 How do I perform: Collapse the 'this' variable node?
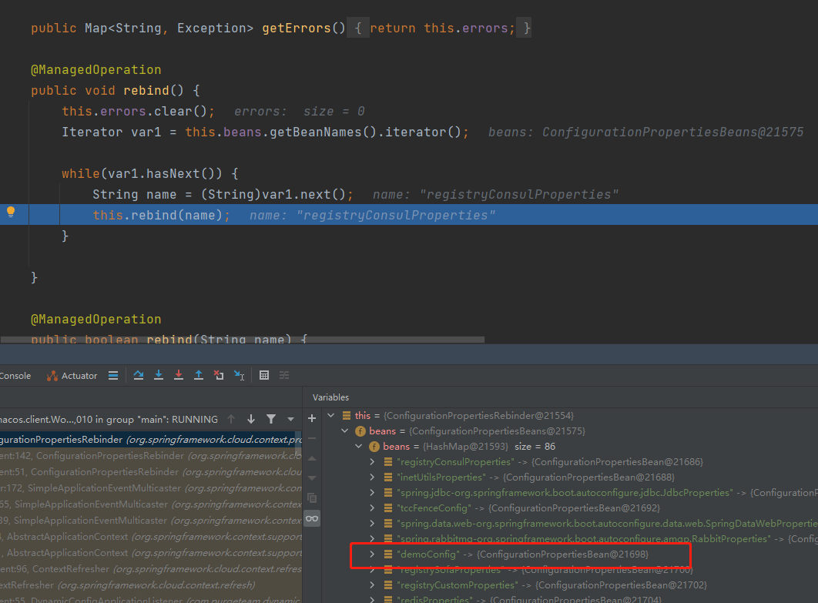(330, 416)
